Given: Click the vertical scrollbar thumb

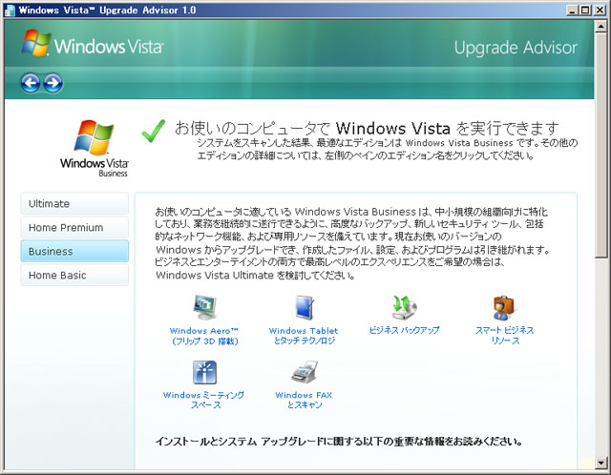Looking at the screenshot, I should (x=600, y=145).
